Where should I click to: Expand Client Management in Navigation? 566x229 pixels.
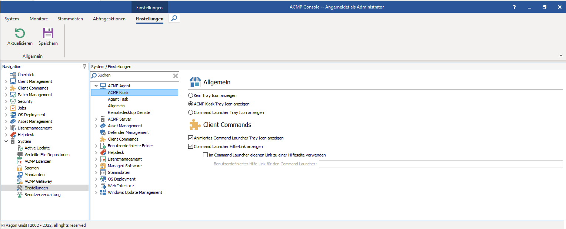[x=6, y=81]
